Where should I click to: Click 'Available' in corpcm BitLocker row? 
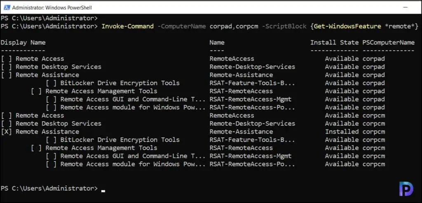(x=342, y=140)
